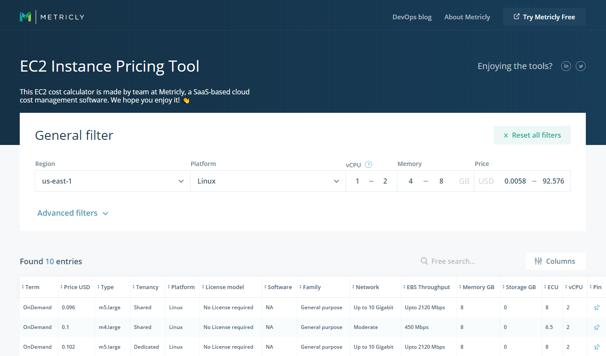The image size is (606, 356).
Task: Click the Try Metricly Free button
Action: click(x=544, y=17)
